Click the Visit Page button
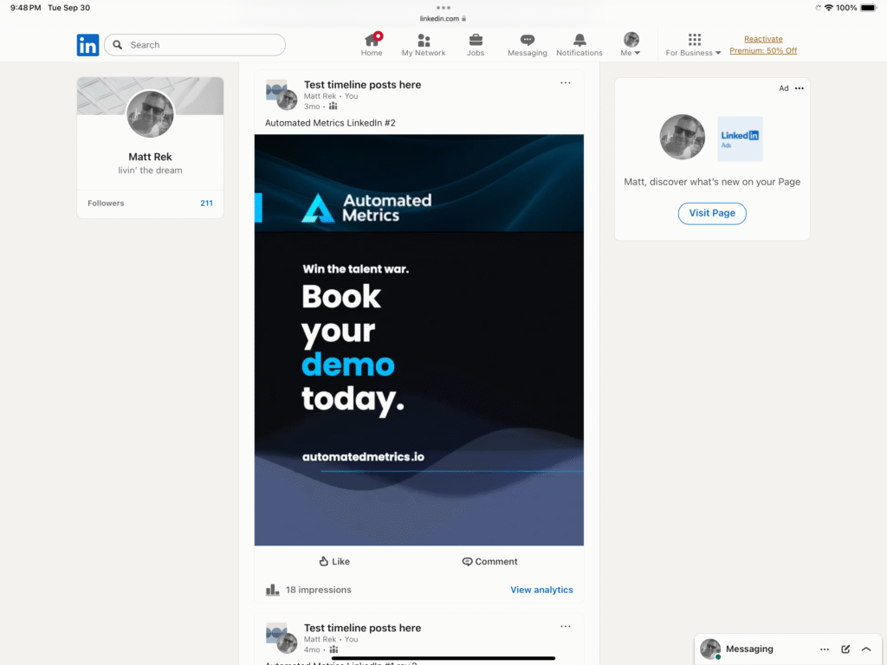The height and width of the screenshot is (665, 887). (712, 213)
